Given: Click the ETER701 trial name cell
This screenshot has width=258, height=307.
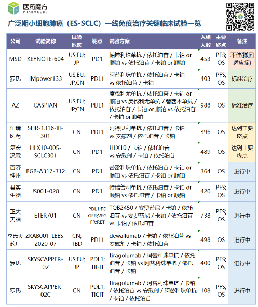Looking at the screenshot, I should click(45, 216).
